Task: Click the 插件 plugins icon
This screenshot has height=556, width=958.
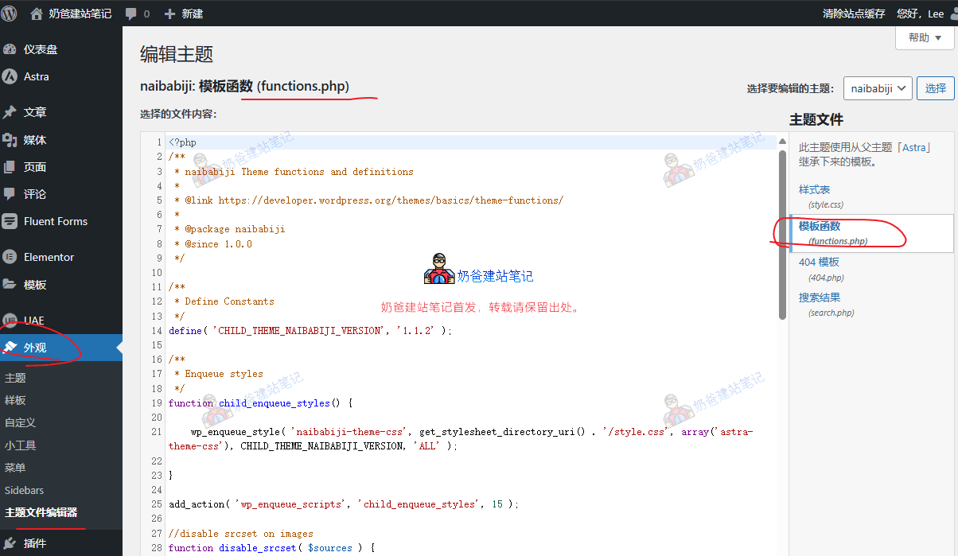Action: pos(10,543)
